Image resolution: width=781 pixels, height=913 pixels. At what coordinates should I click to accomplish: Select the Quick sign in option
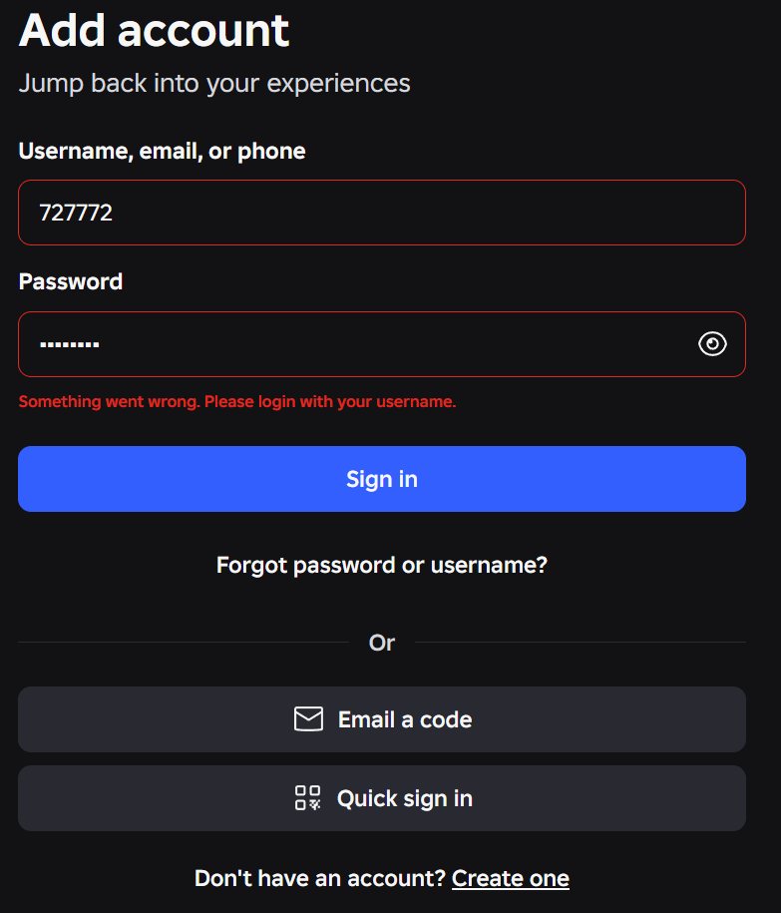click(404, 798)
